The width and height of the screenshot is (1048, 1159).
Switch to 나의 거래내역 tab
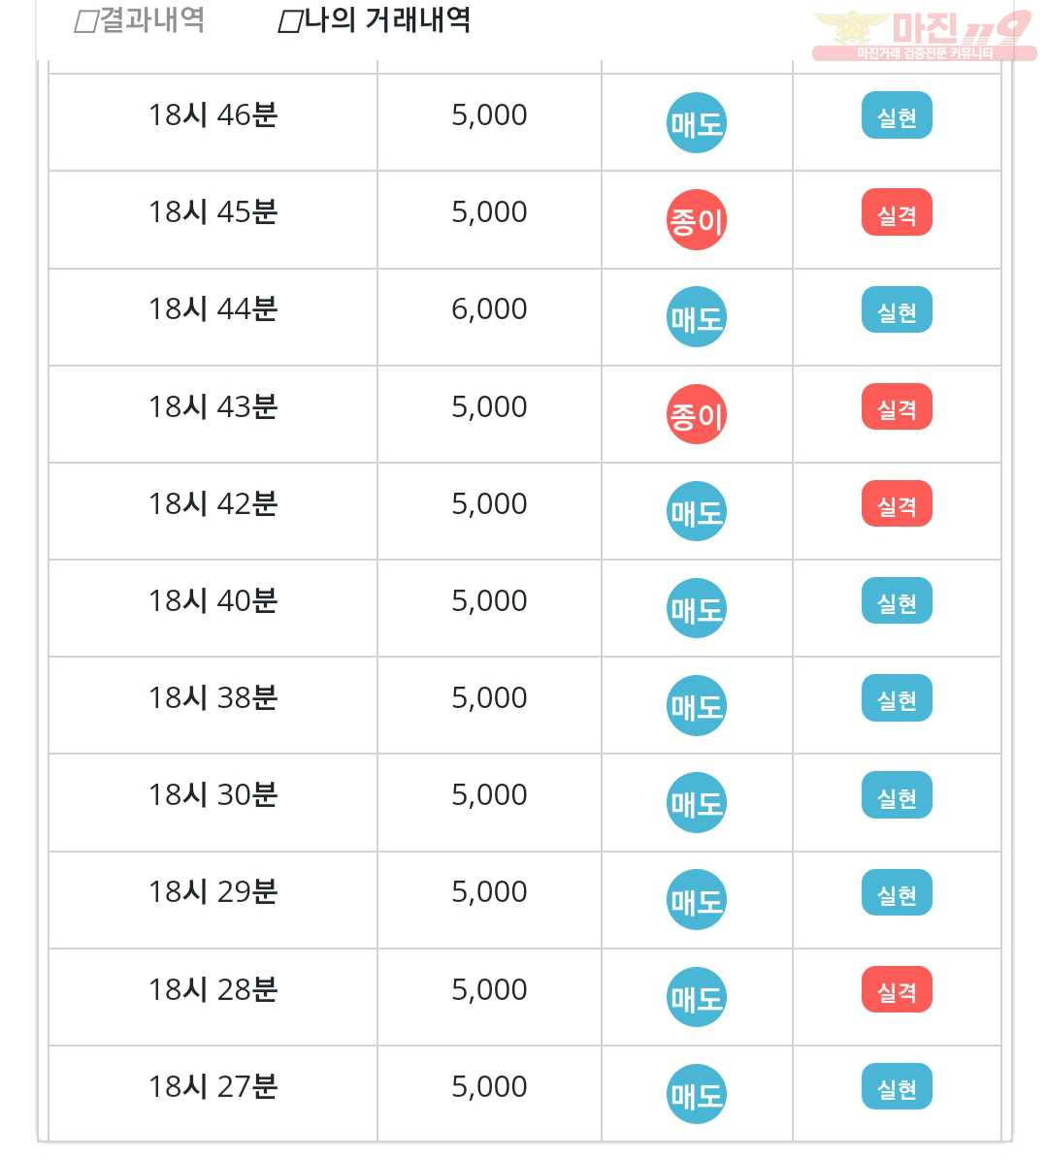[375, 20]
